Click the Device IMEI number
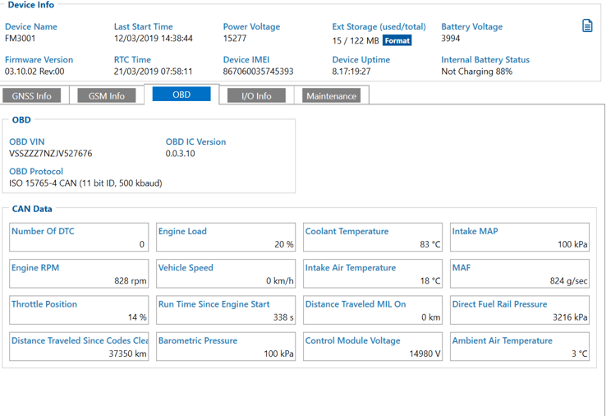Viewport: 611px width, 416px height. 258,72
